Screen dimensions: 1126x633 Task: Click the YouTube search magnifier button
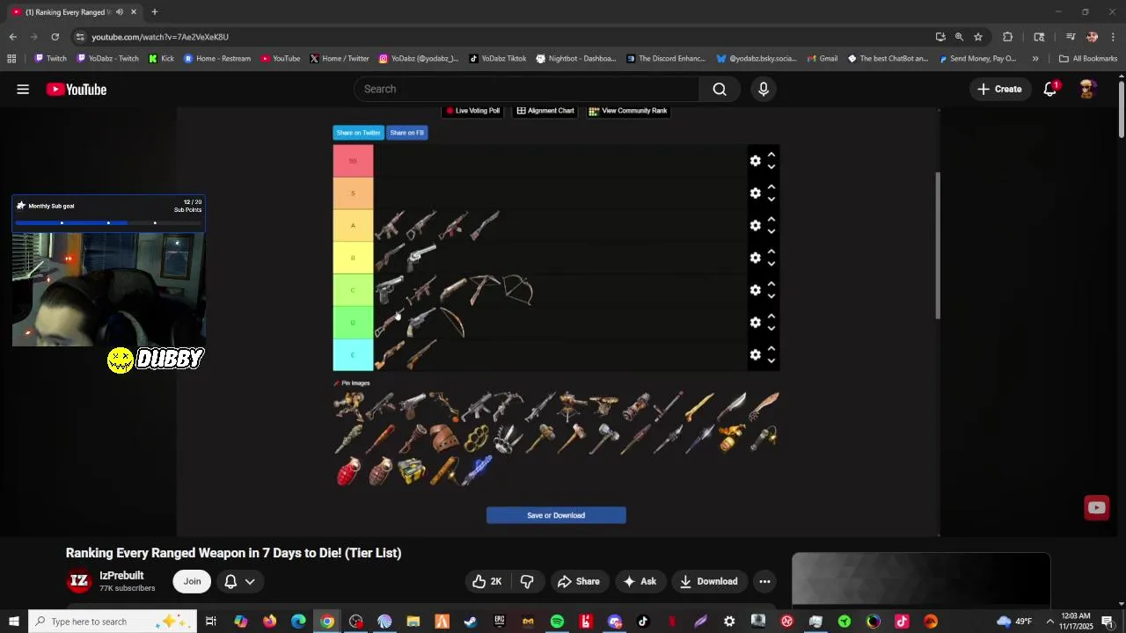720,89
